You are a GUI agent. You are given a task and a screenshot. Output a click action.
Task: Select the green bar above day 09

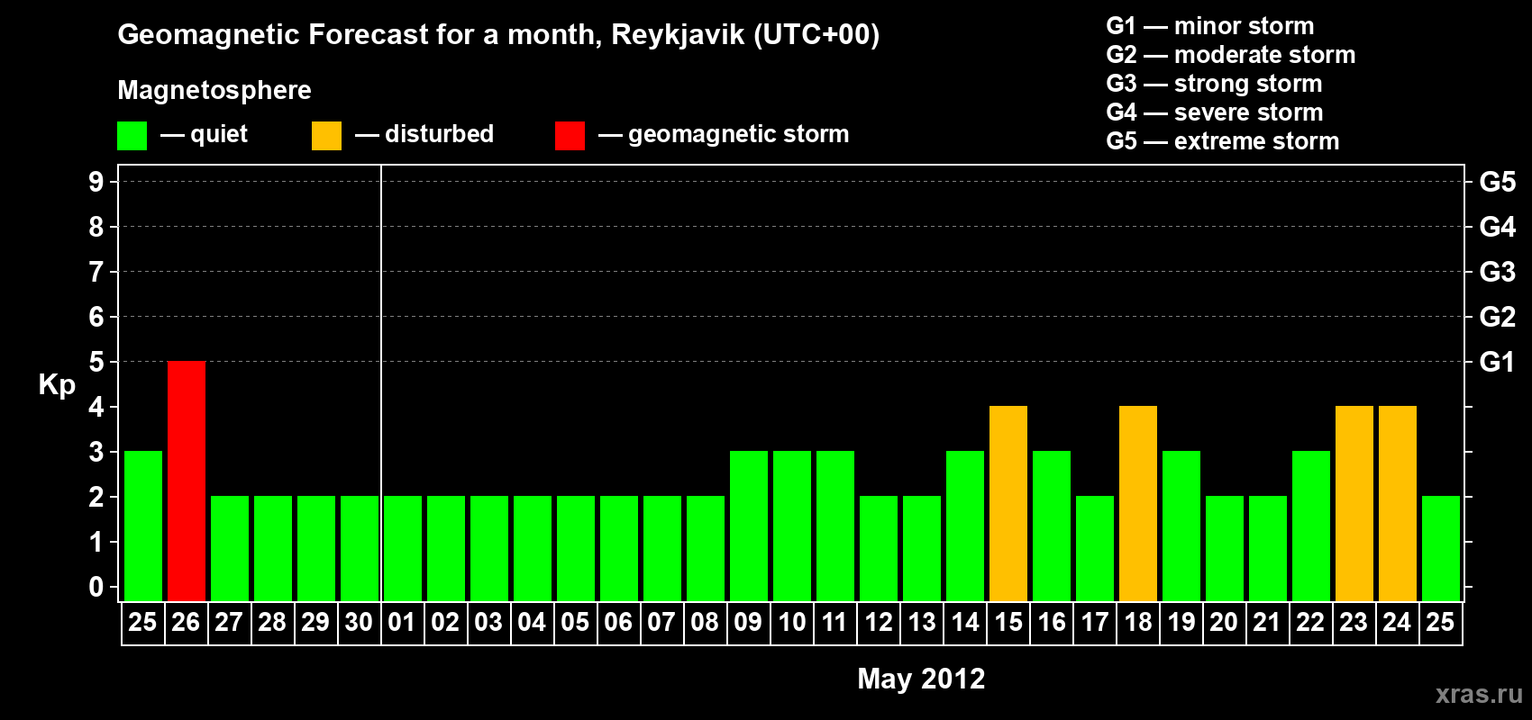pyautogui.click(x=749, y=526)
